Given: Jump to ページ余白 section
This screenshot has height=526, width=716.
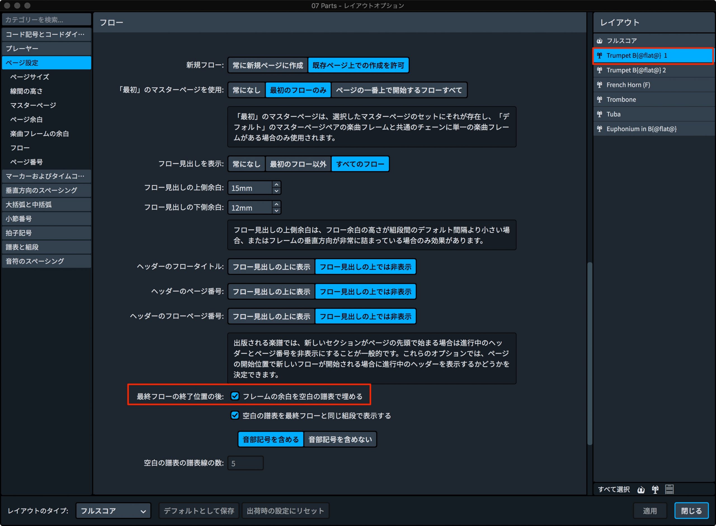Looking at the screenshot, I should 26,119.
